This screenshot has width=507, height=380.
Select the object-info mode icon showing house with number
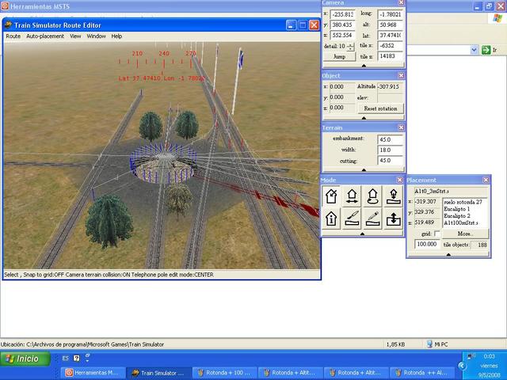[333, 219]
